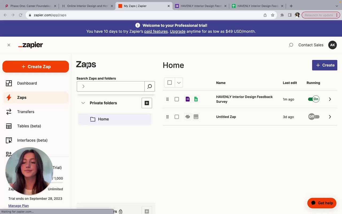Submit search with the magnifier button

tap(150, 86)
